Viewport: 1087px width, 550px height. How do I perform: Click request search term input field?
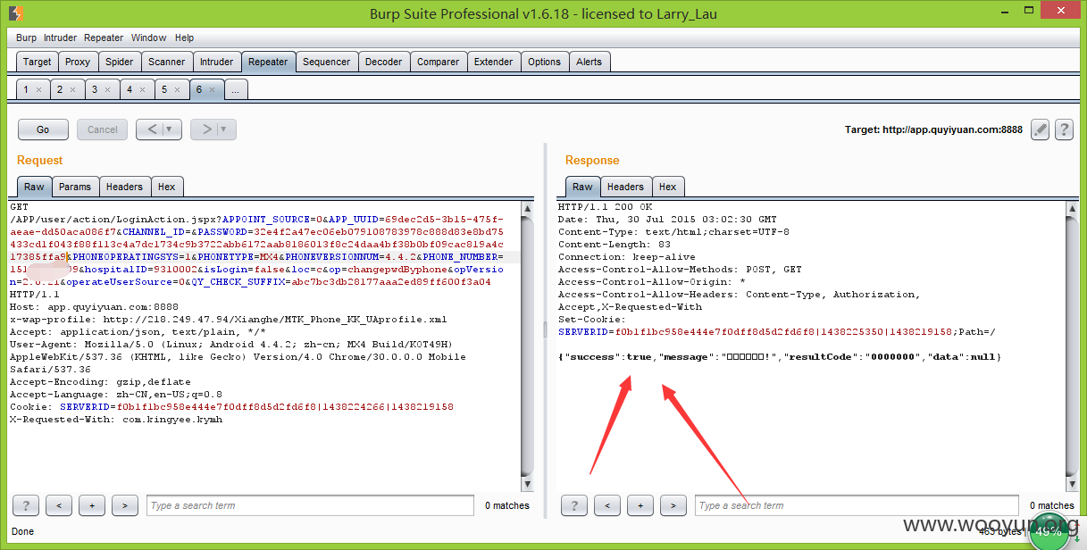coord(310,505)
